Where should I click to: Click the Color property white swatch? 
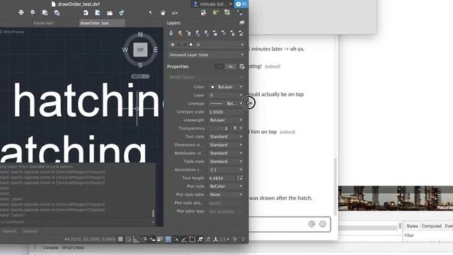[212, 87]
